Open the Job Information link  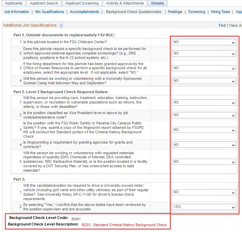point(16,12)
